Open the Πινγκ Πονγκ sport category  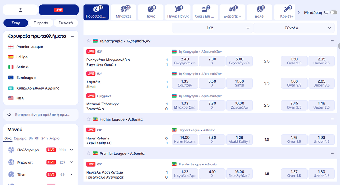click(x=178, y=12)
